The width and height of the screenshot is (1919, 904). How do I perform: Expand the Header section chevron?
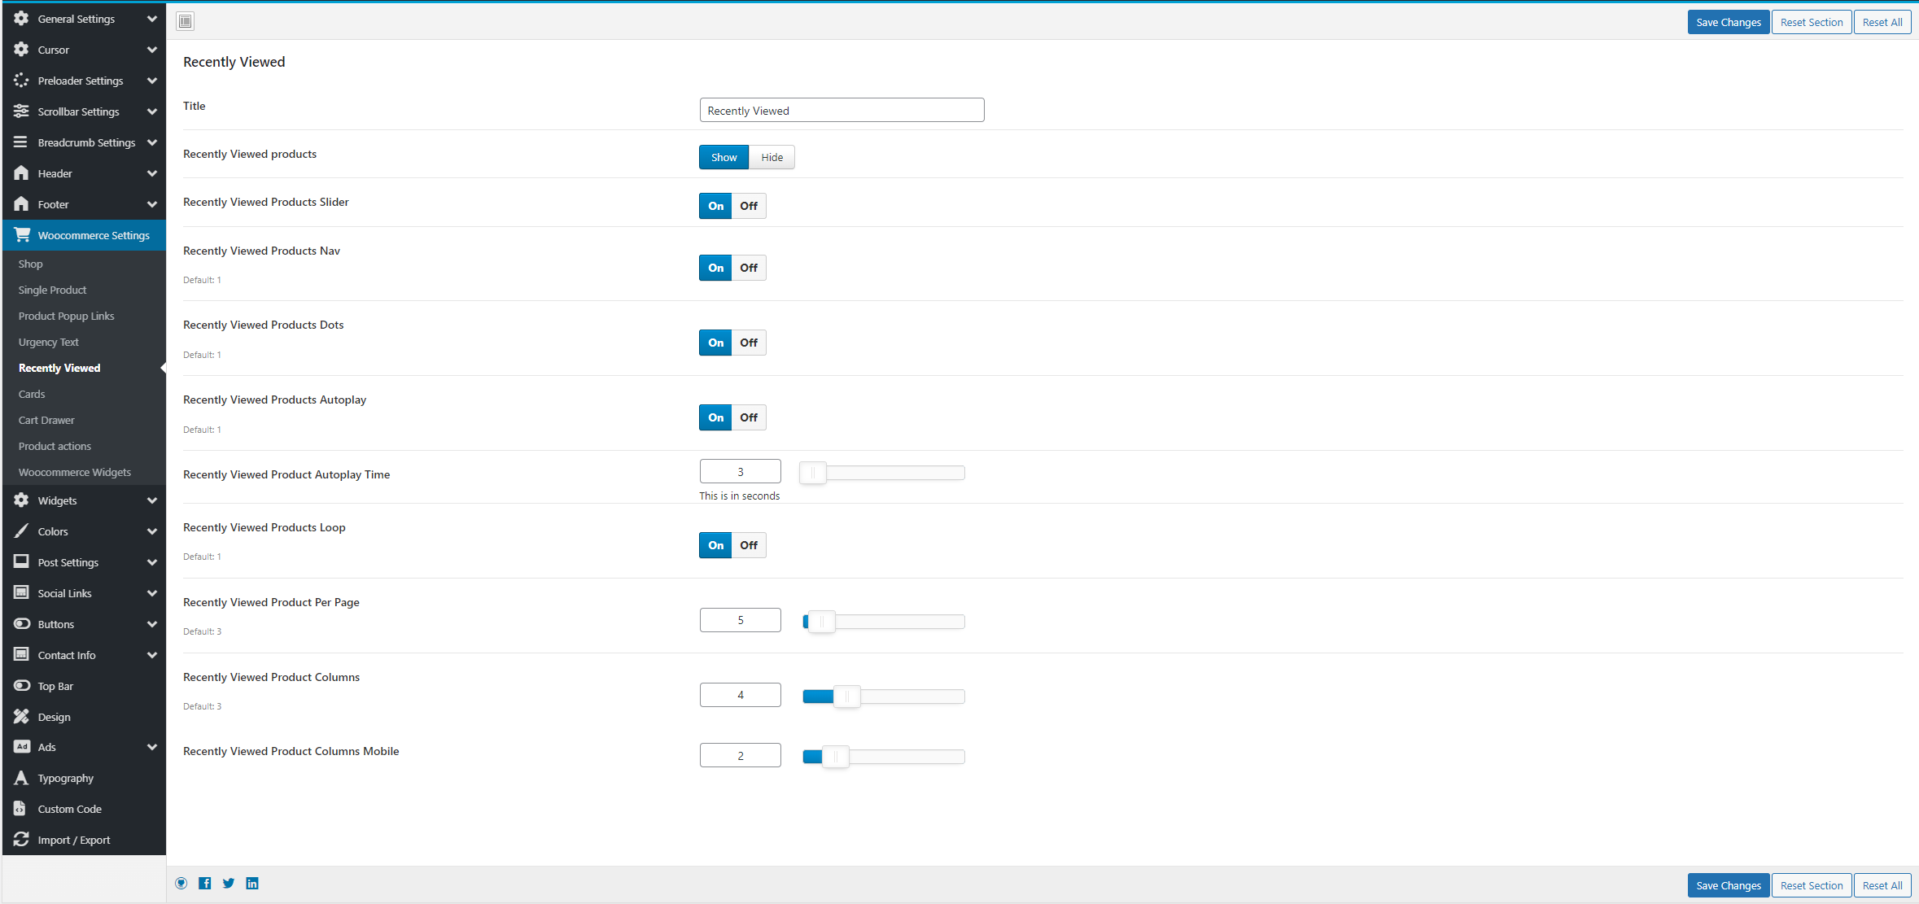pyautogui.click(x=152, y=173)
